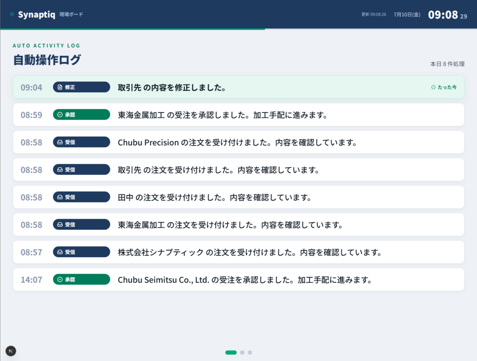Go to the third page dot
The image size is (477, 361).
point(250,353)
